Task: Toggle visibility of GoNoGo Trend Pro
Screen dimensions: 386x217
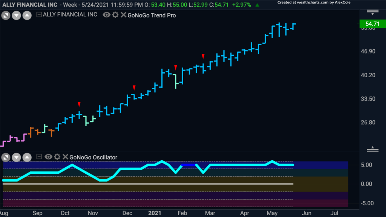Action: coord(106,15)
